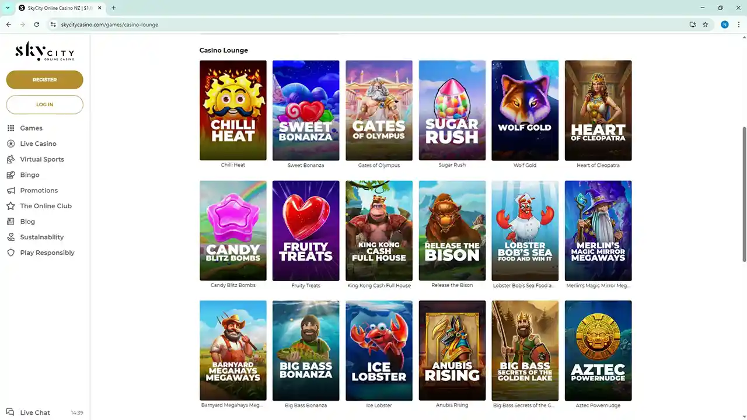This screenshot has height=420, width=747.
Task: Launch the Wolf Gold game thumbnail
Action: pyautogui.click(x=525, y=110)
